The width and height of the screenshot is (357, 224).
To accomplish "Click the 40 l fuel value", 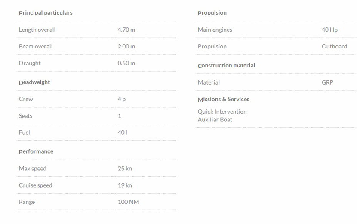I will (x=122, y=133).
